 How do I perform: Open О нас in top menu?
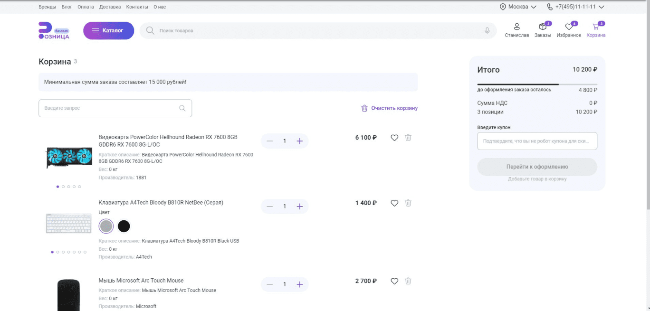(x=160, y=7)
